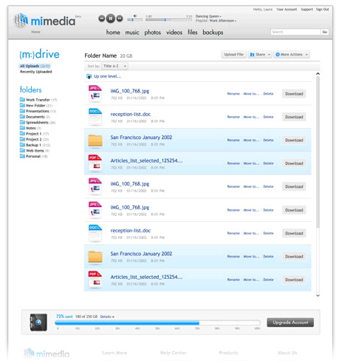Click the DOC icon of first reception-list.doc

[95, 117]
